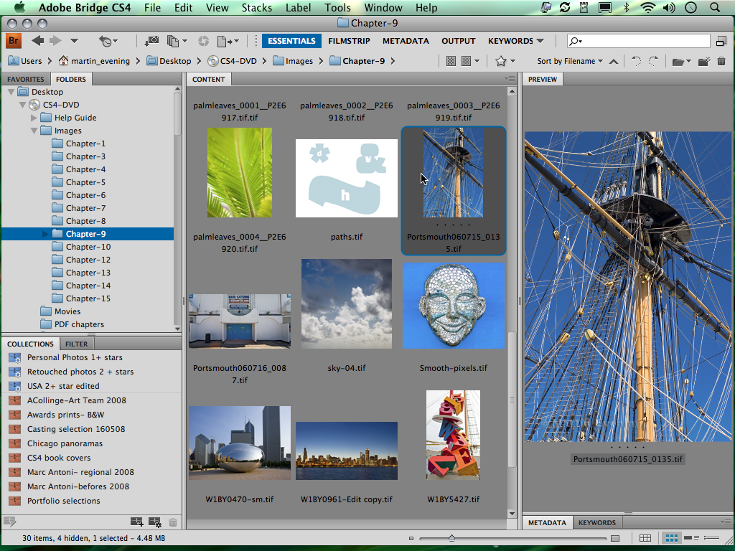Click the thumbnail quality checkerboard icon
735x551 pixels.
(451, 61)
